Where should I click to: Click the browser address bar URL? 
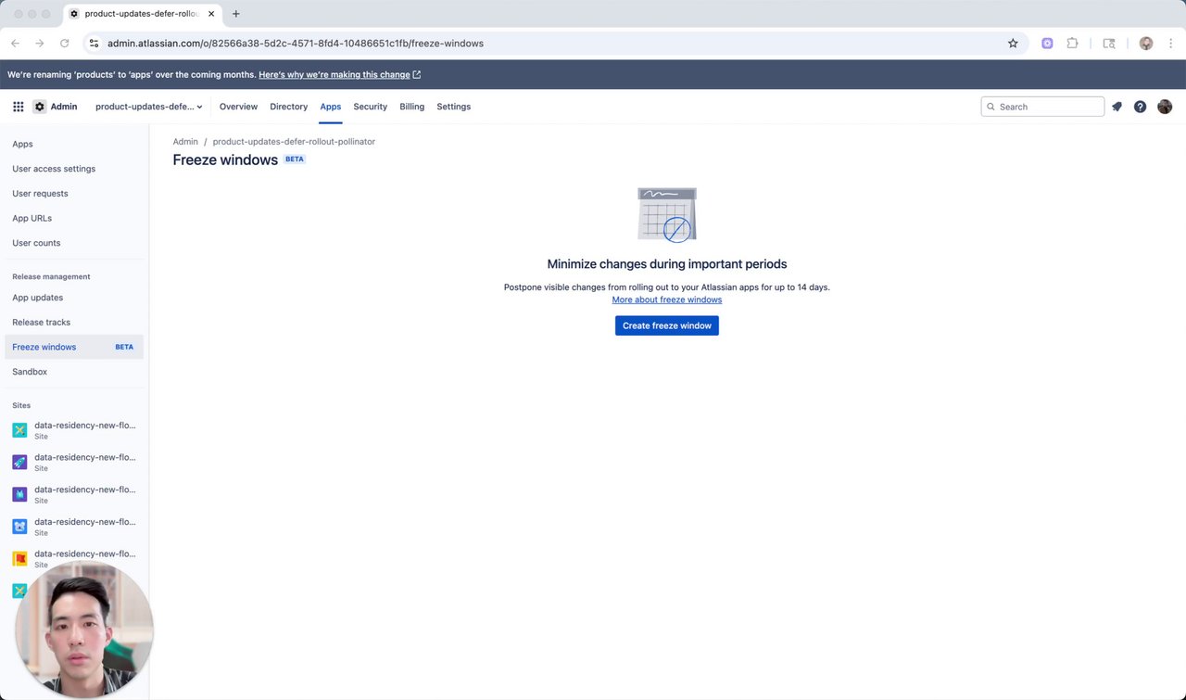(296, 44)
